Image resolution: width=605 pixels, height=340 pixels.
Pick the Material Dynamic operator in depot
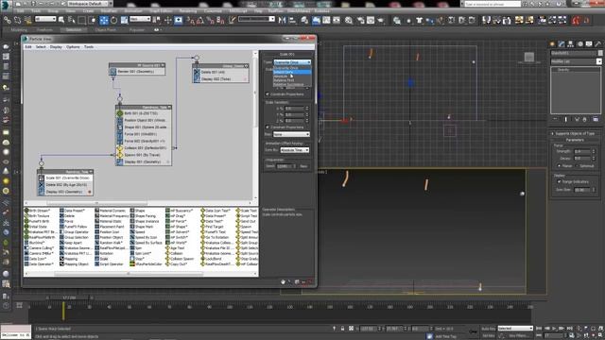110,211
